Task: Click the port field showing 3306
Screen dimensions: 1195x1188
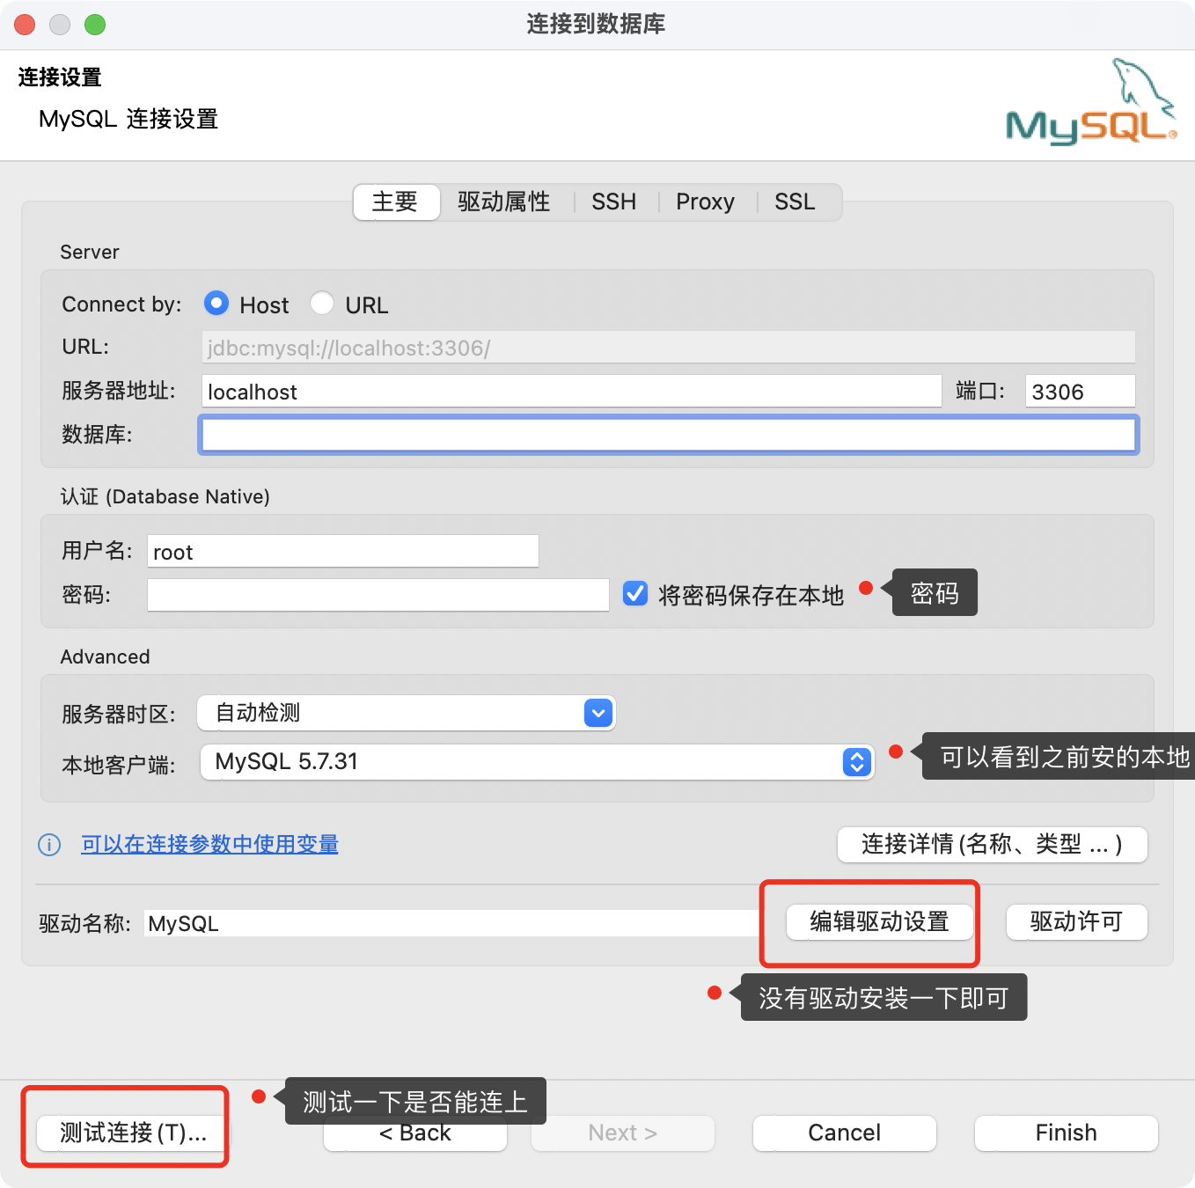Action: [1081, 392]
